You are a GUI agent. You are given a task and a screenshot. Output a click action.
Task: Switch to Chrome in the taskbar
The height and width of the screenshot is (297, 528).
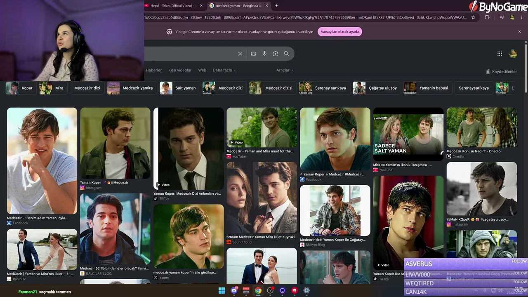258,290
